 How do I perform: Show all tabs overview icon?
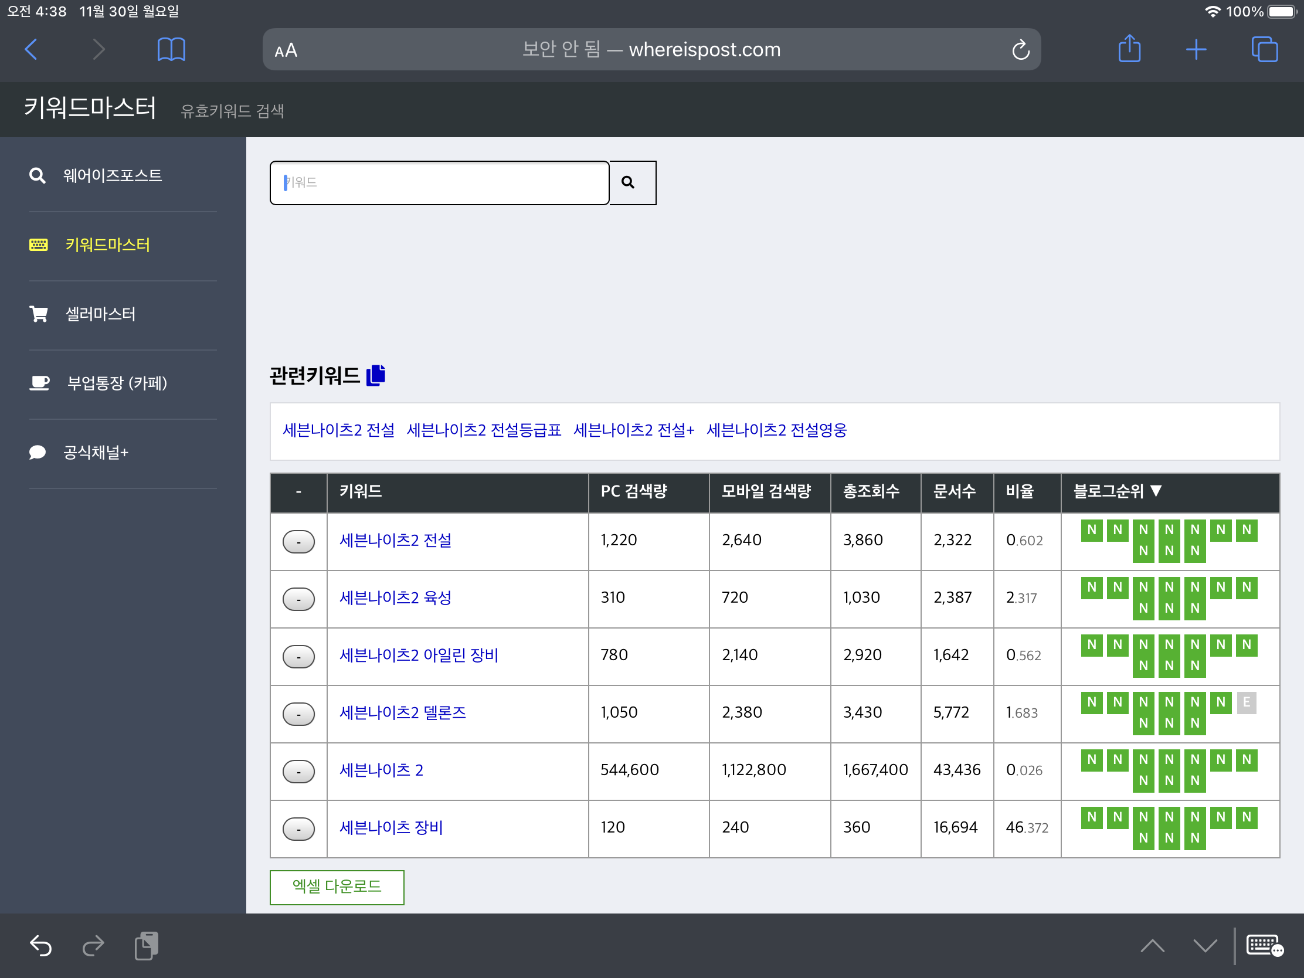point(1264,49)
